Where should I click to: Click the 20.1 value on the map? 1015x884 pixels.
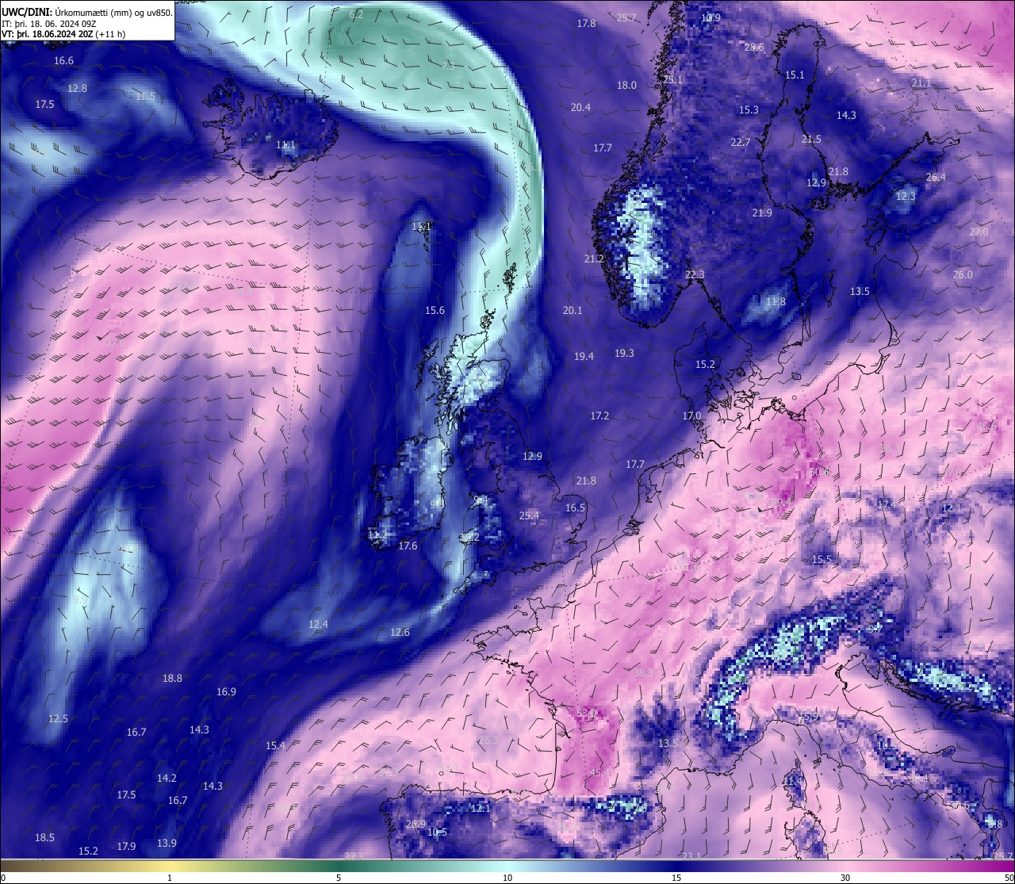click(x=573, y=311)
